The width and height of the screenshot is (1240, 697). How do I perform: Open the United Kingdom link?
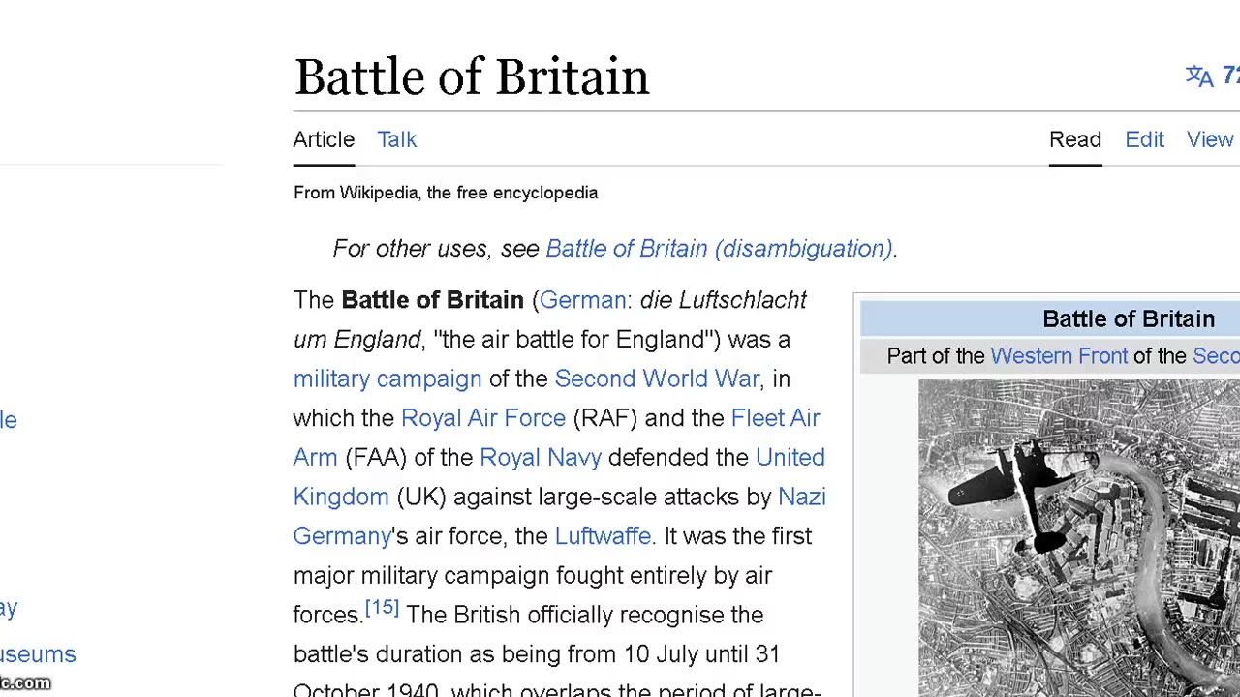pyautogui.click(x=790, y=458)
